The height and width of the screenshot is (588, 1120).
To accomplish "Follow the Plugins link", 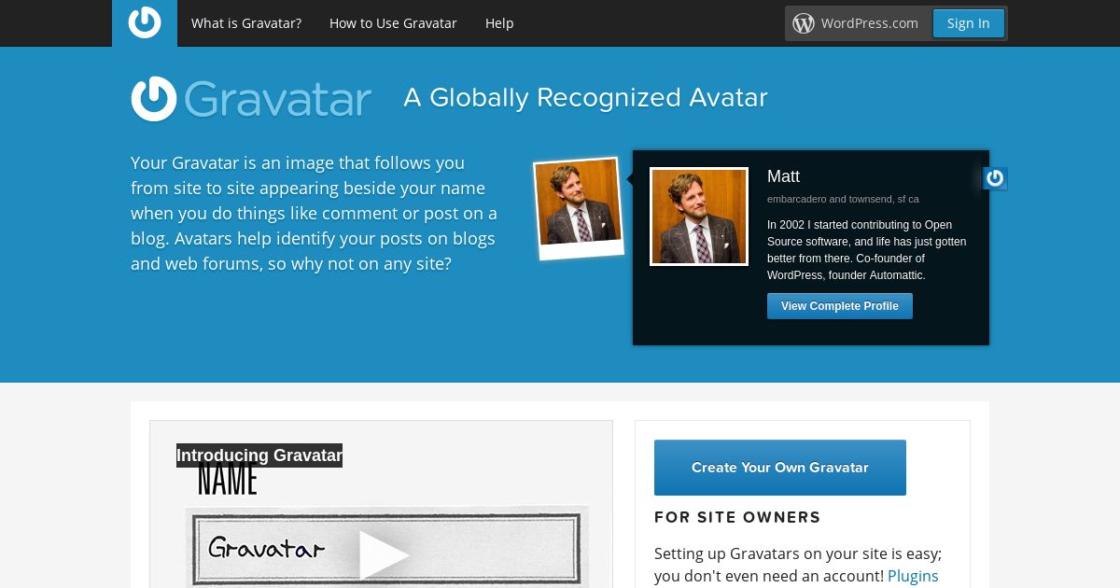I will 913,576.
